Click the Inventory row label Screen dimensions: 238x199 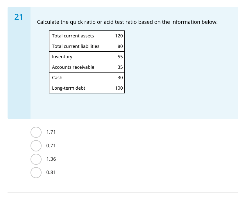tap(62, 57)
